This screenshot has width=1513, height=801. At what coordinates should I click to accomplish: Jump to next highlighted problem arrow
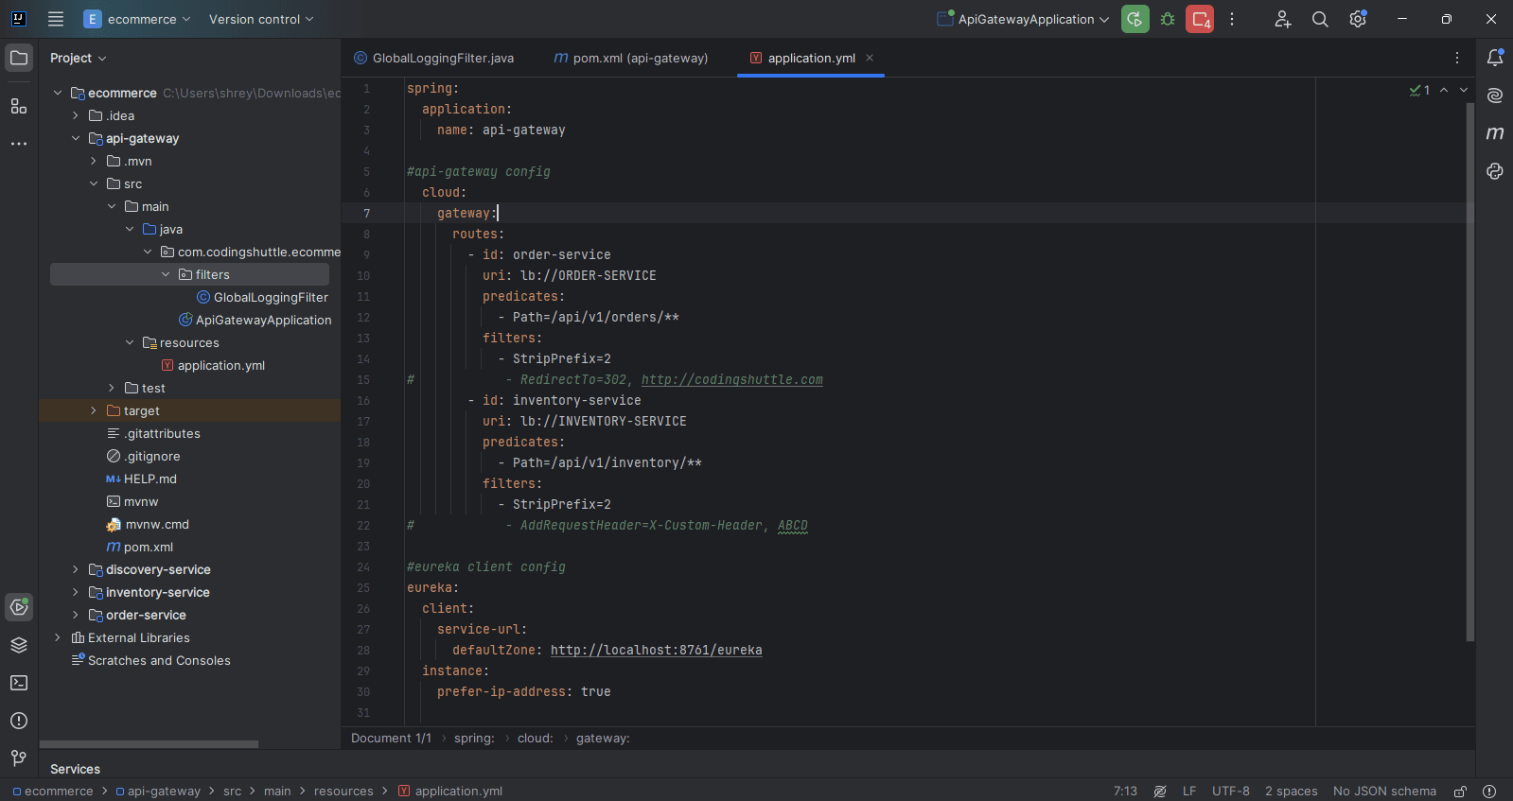[1464, 90]
